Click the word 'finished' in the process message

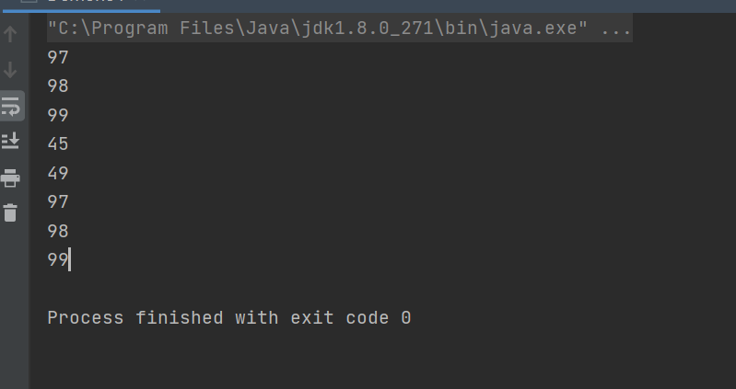tap(180, 318)
